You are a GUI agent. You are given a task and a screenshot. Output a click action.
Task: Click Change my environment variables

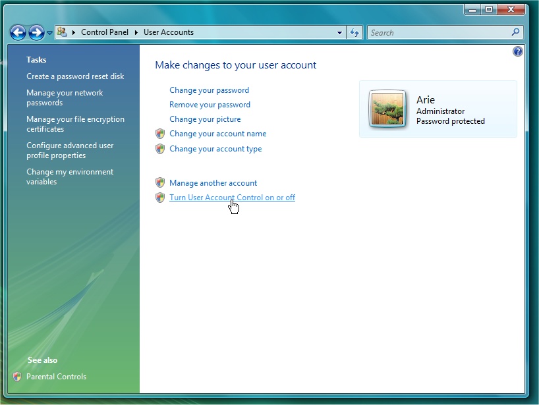point(69,176)
